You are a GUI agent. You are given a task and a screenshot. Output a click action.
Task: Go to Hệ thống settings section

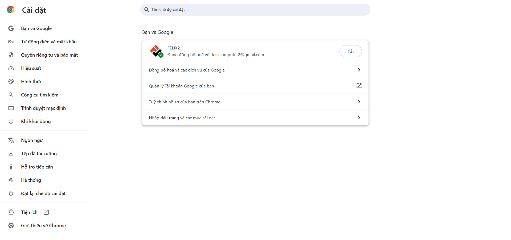pyautogui.click(x=31, y=180)
